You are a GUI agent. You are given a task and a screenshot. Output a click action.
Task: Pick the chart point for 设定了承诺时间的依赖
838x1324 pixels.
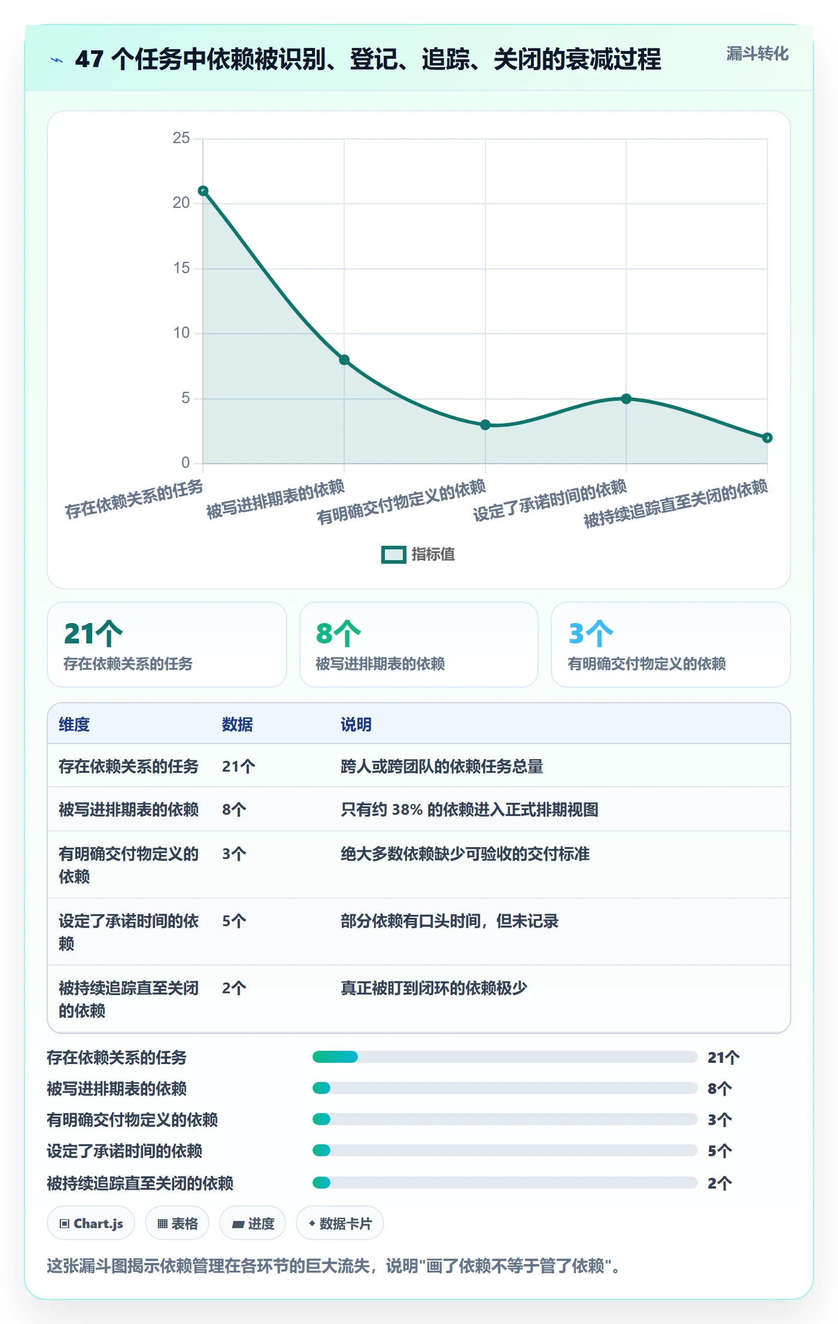click(x=626, y=399)
